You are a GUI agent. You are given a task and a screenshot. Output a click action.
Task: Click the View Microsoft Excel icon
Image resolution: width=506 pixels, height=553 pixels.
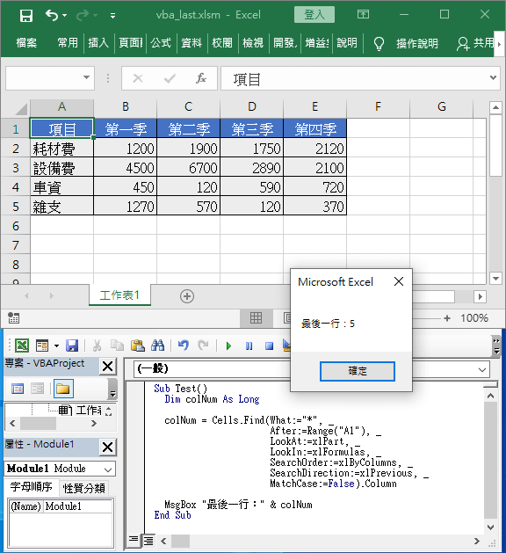22,346
